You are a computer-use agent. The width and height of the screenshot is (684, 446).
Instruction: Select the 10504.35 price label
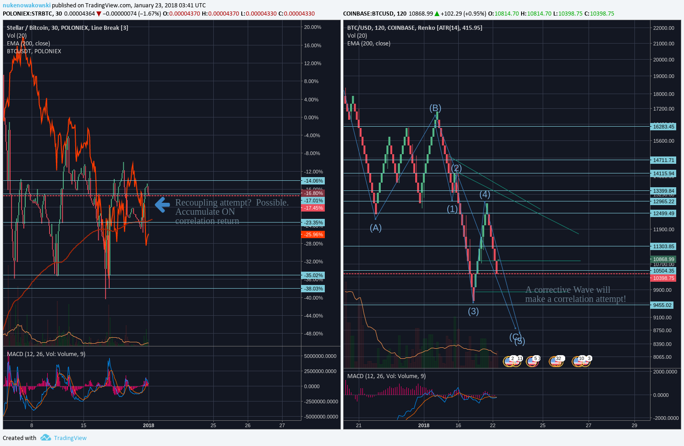[663, 271]
